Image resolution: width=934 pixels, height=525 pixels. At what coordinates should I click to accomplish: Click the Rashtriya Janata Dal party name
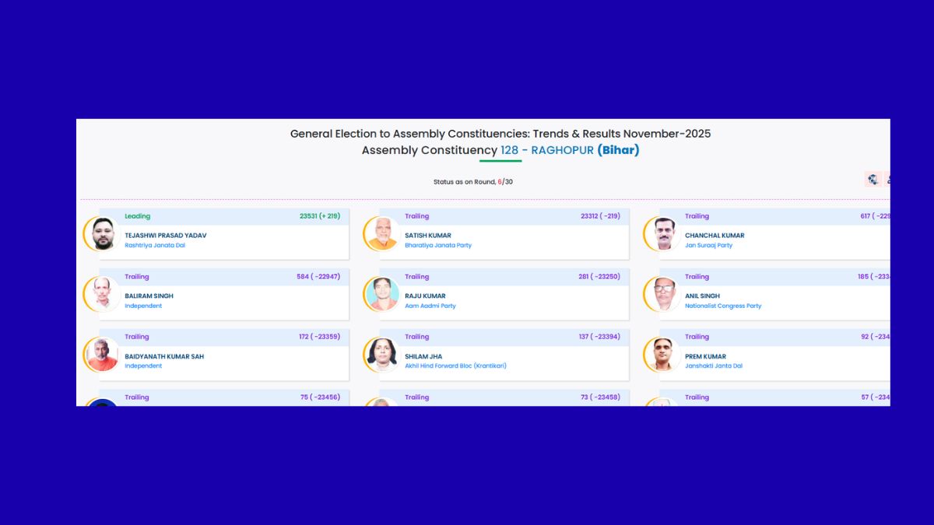point(155,246)
